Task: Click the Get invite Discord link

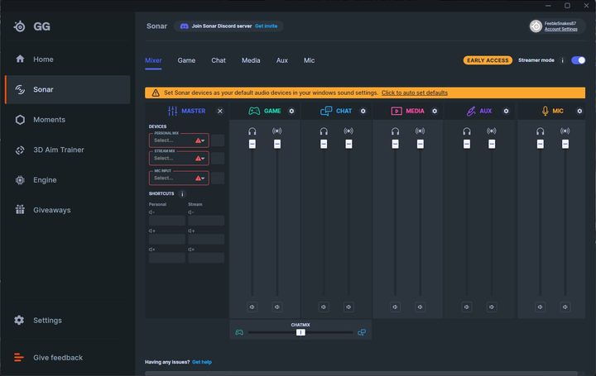Action: coord(266,26)
